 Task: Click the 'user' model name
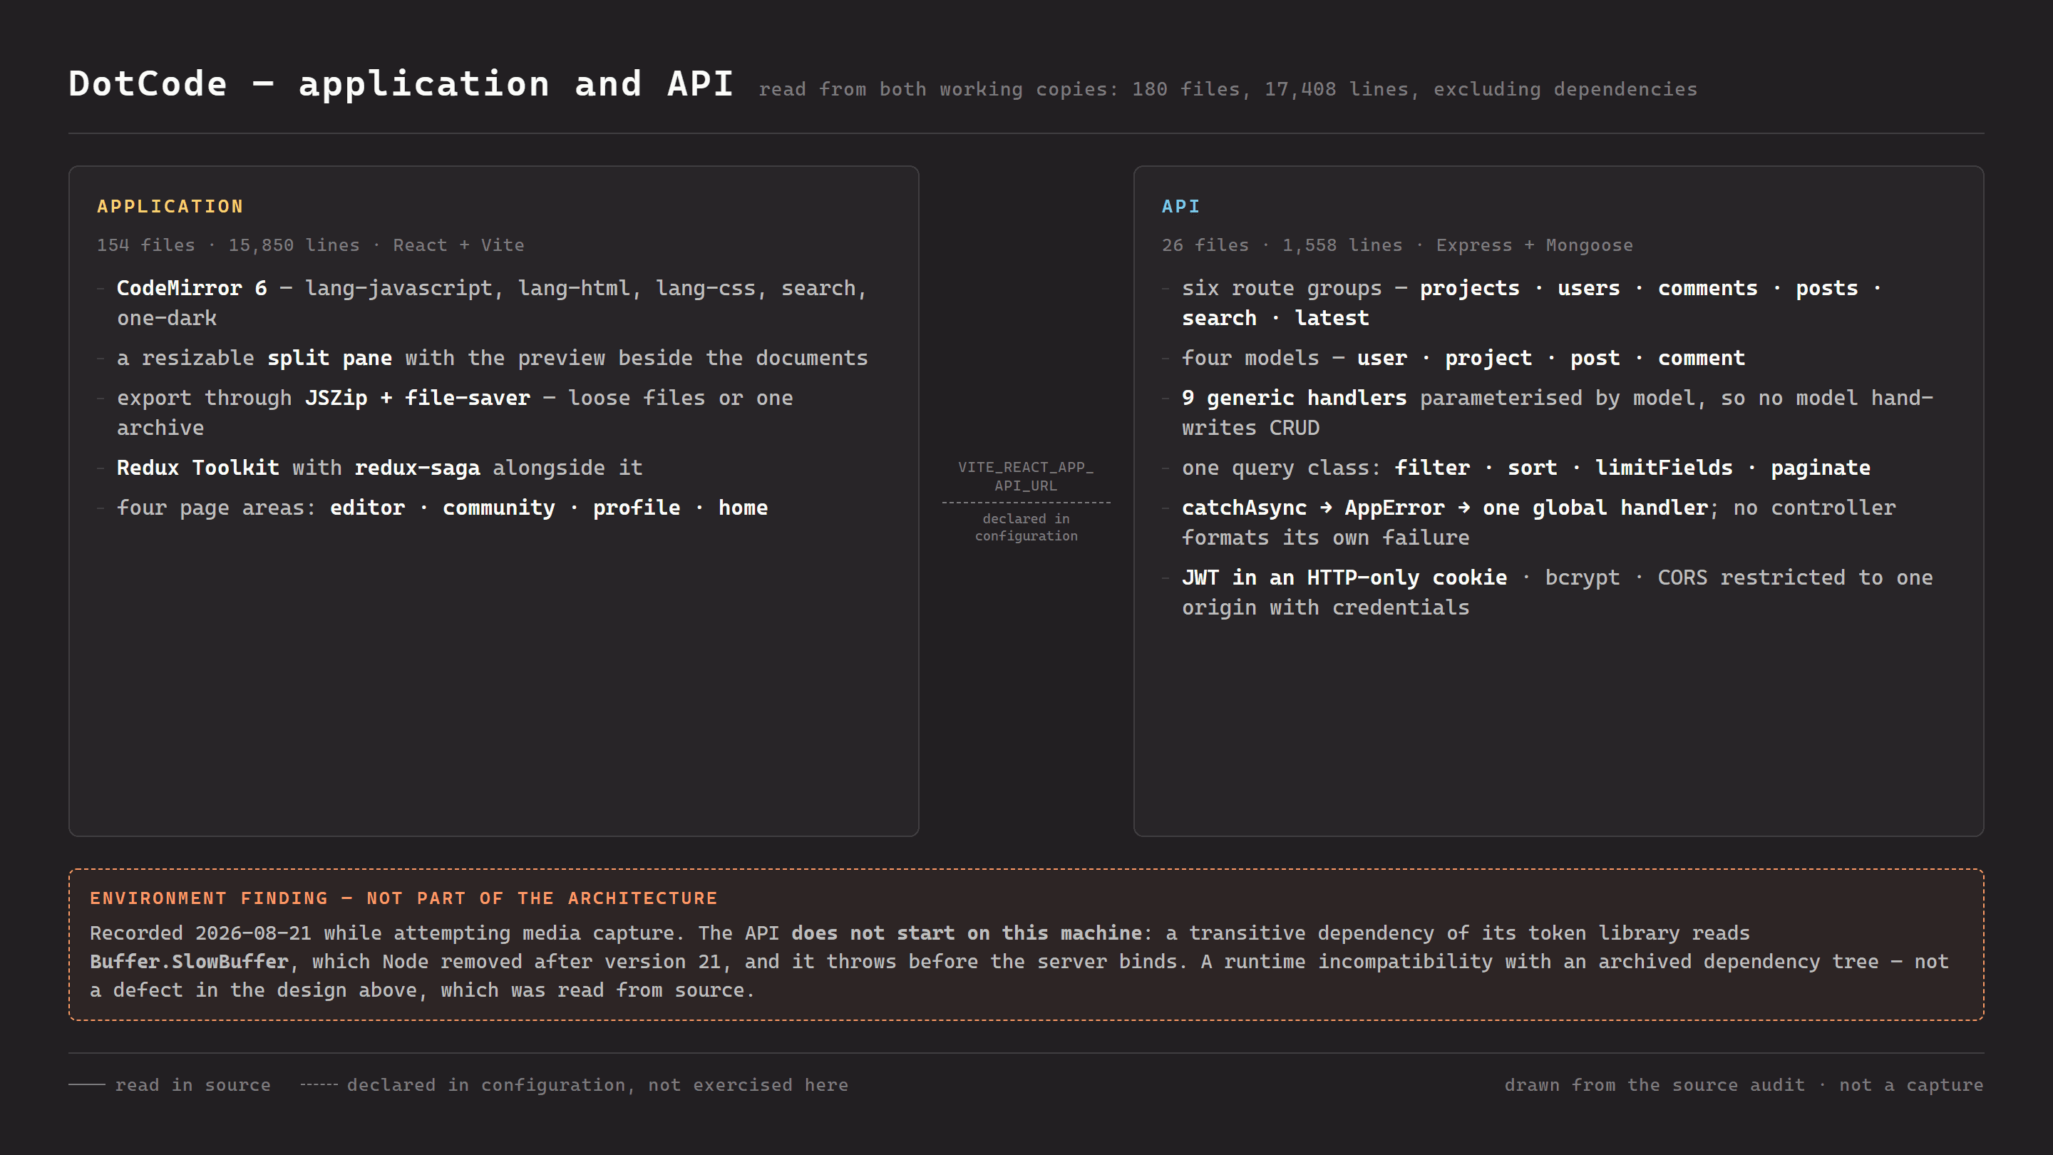point(1381,358)
